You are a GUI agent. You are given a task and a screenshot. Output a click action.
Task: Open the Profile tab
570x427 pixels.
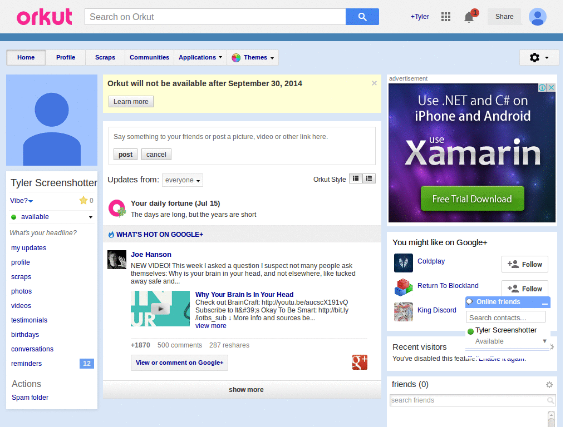point(66,57)
